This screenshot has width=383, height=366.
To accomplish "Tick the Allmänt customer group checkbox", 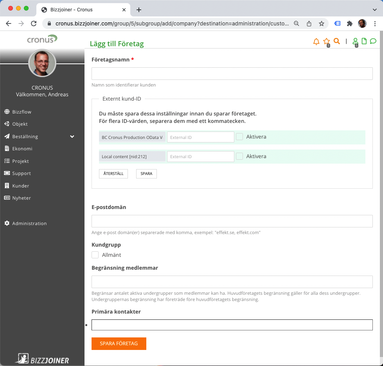I will (x=95, y=255).
